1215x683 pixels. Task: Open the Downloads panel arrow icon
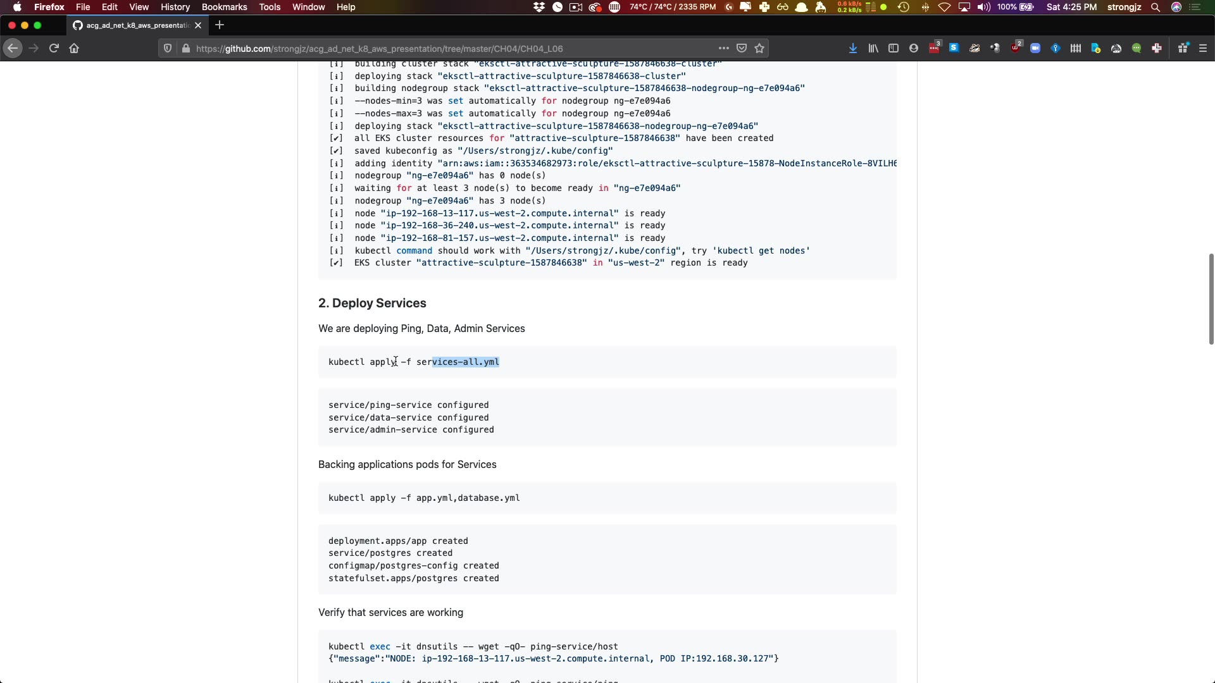click(x=853, y=48)
